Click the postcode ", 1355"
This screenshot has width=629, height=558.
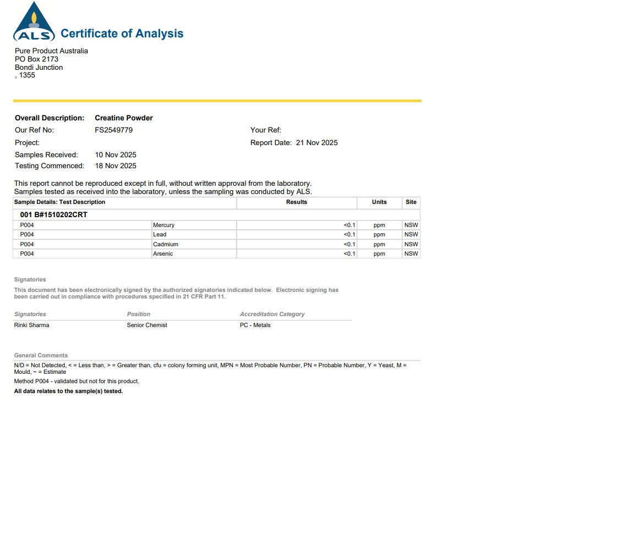click(x=25, y=75)
